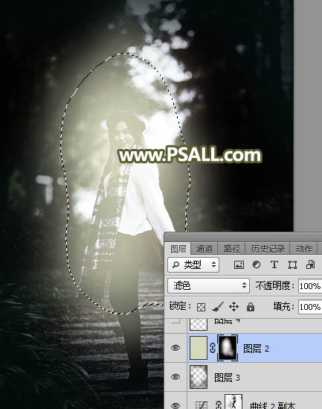Image resolution: width=322 pixels, height=409 pixels.
Task: Select the adjustment layer filter icon
Action: [x=257, y=264]
